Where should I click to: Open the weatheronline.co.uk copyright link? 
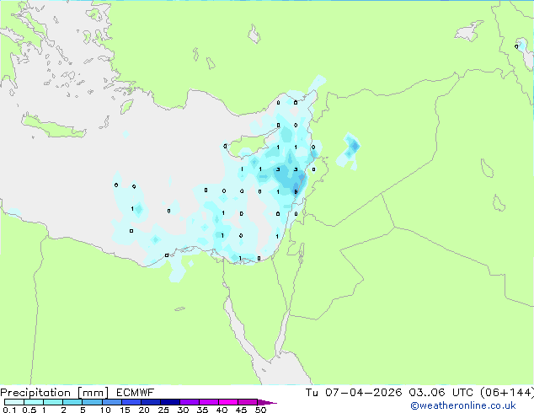[x=462, y=405]
